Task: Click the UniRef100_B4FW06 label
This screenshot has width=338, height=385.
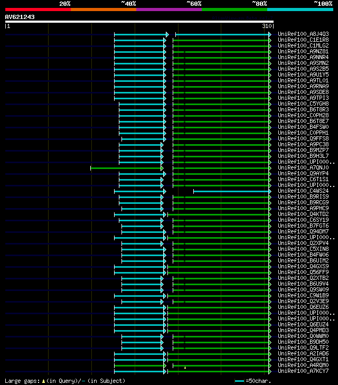Action: coord(303,255)
